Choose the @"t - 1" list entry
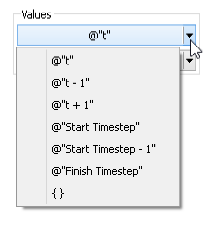This screenshot has width=216, height=229. (70, 82)
